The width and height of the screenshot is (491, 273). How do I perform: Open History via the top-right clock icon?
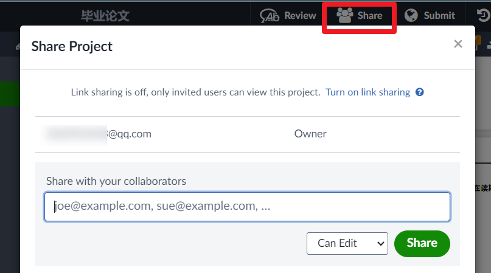pos(484,16)
